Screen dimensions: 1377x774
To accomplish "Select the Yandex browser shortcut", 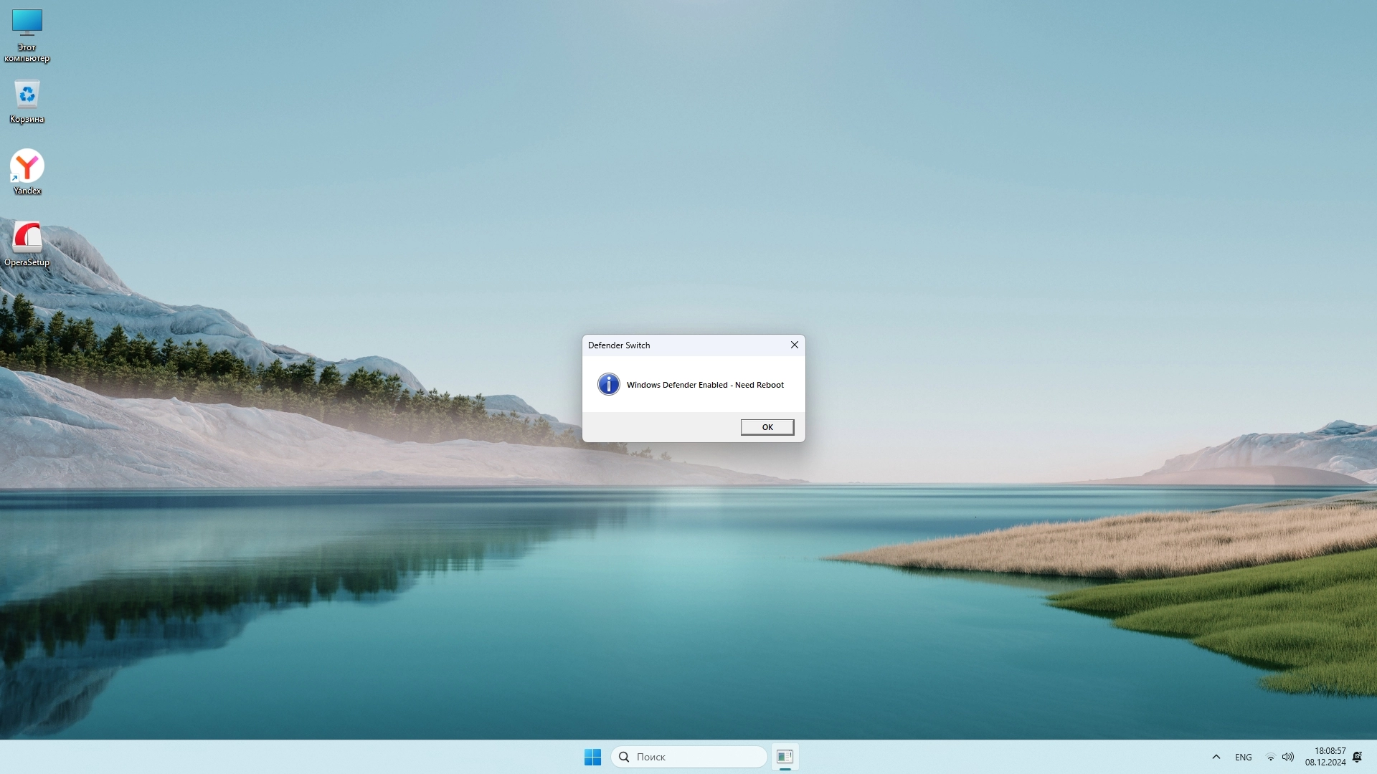I will pos(27,166).
